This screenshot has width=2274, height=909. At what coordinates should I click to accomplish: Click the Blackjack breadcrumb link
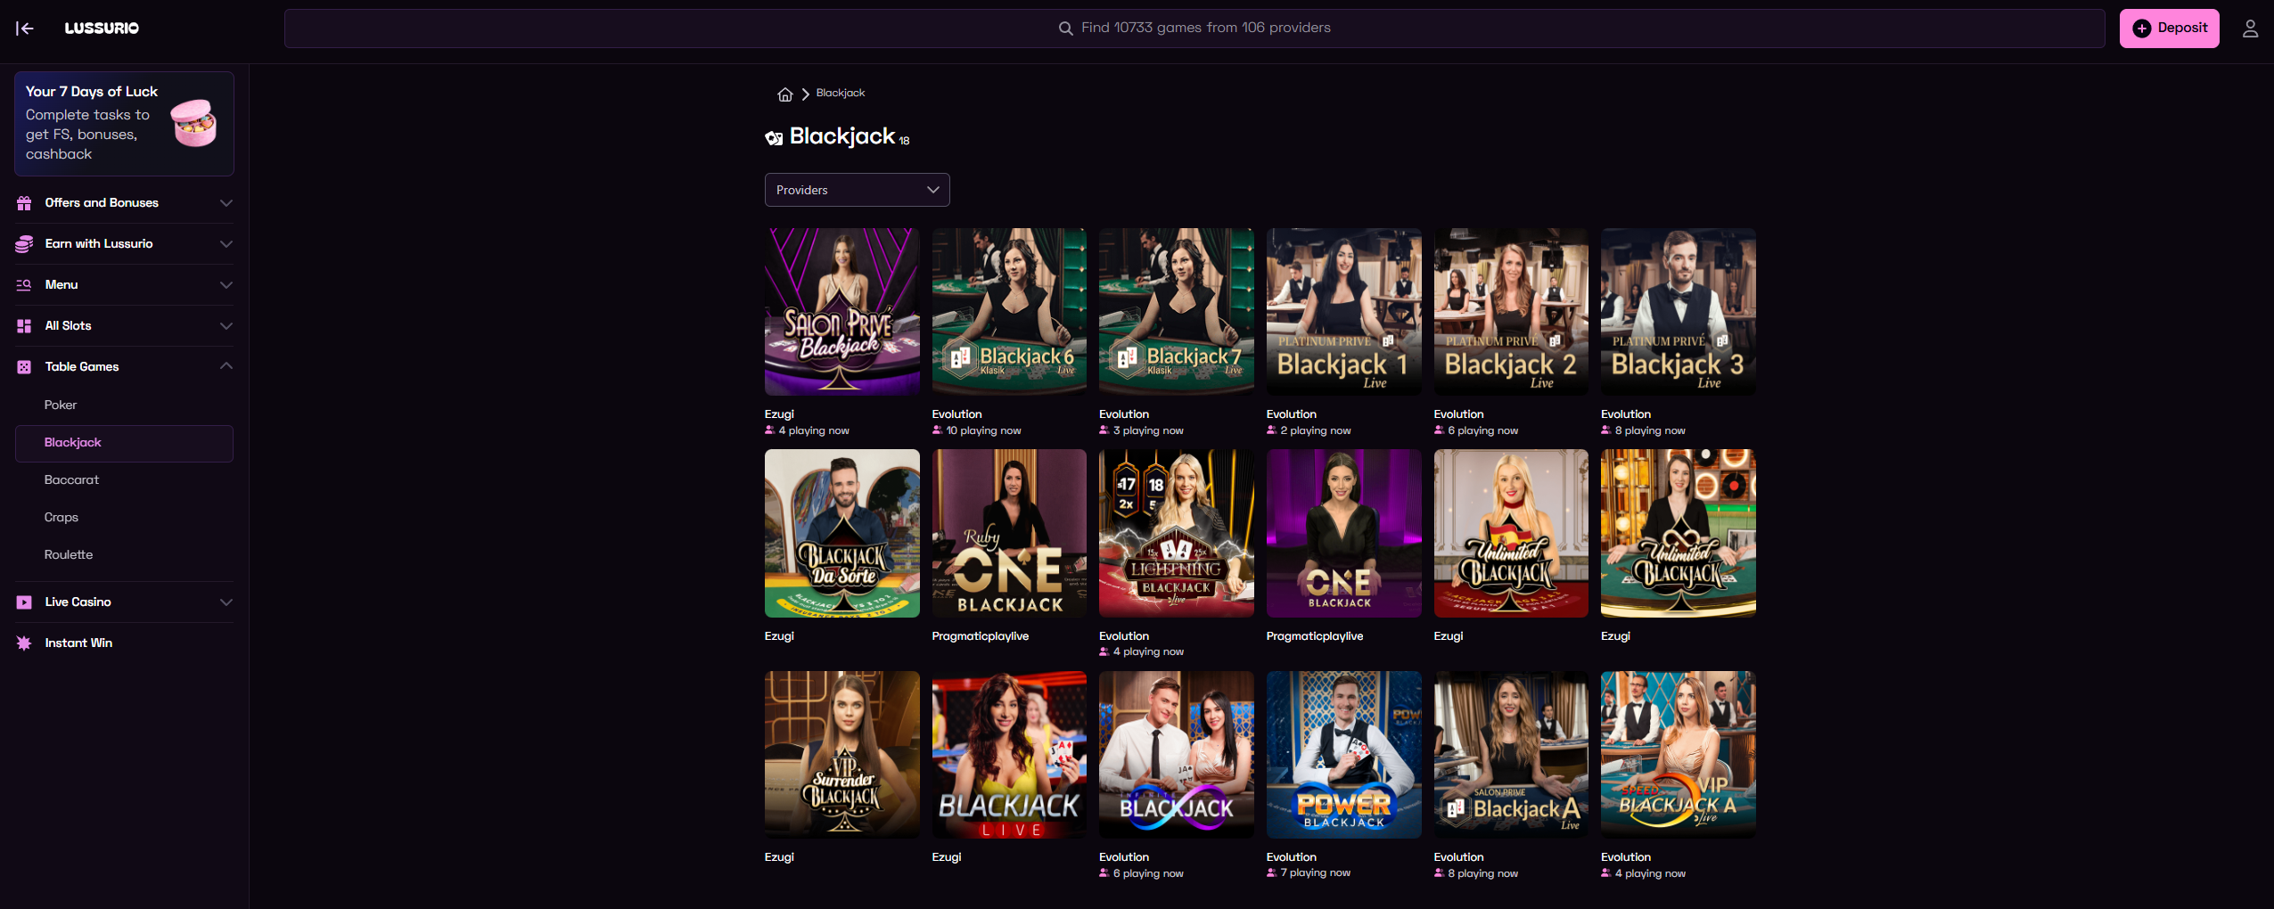(x=841, y=94)
